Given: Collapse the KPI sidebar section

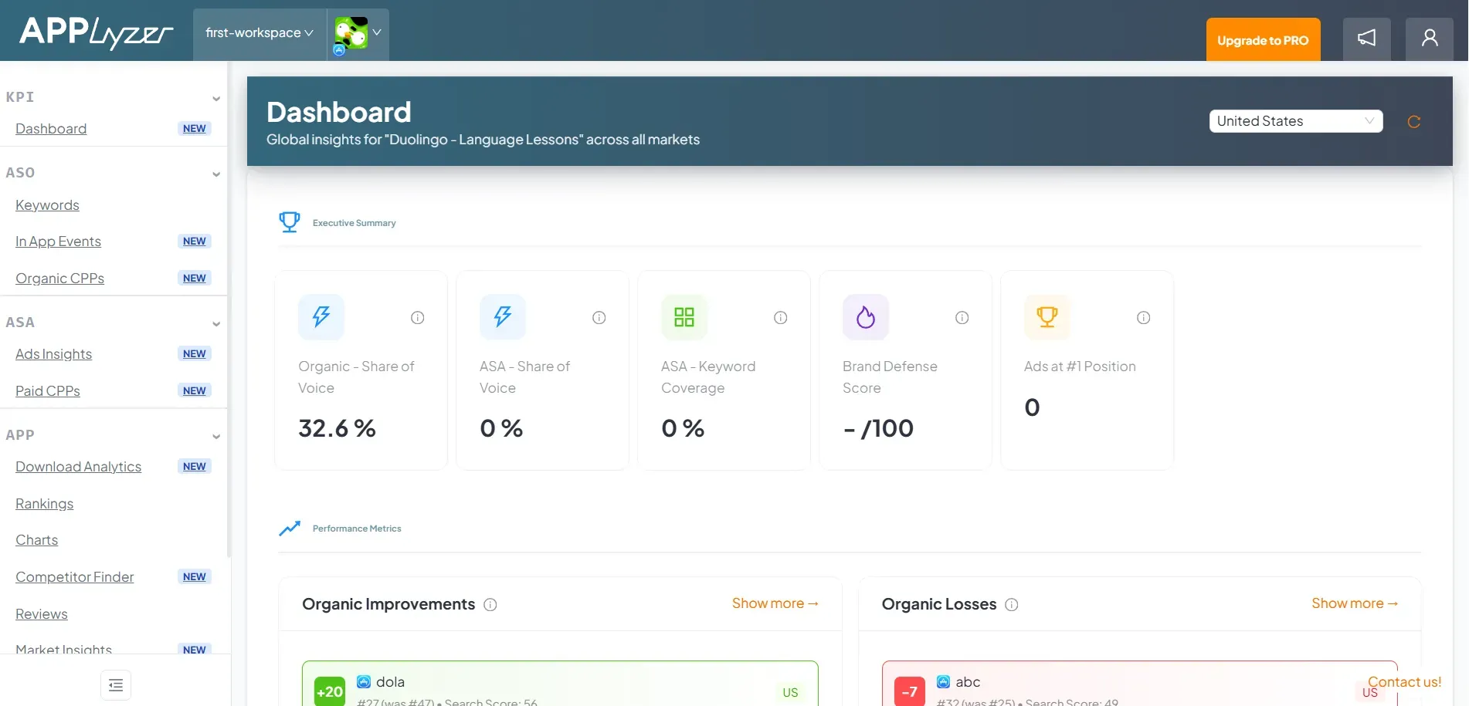Looking at the screenshot, I should [216, 99].
